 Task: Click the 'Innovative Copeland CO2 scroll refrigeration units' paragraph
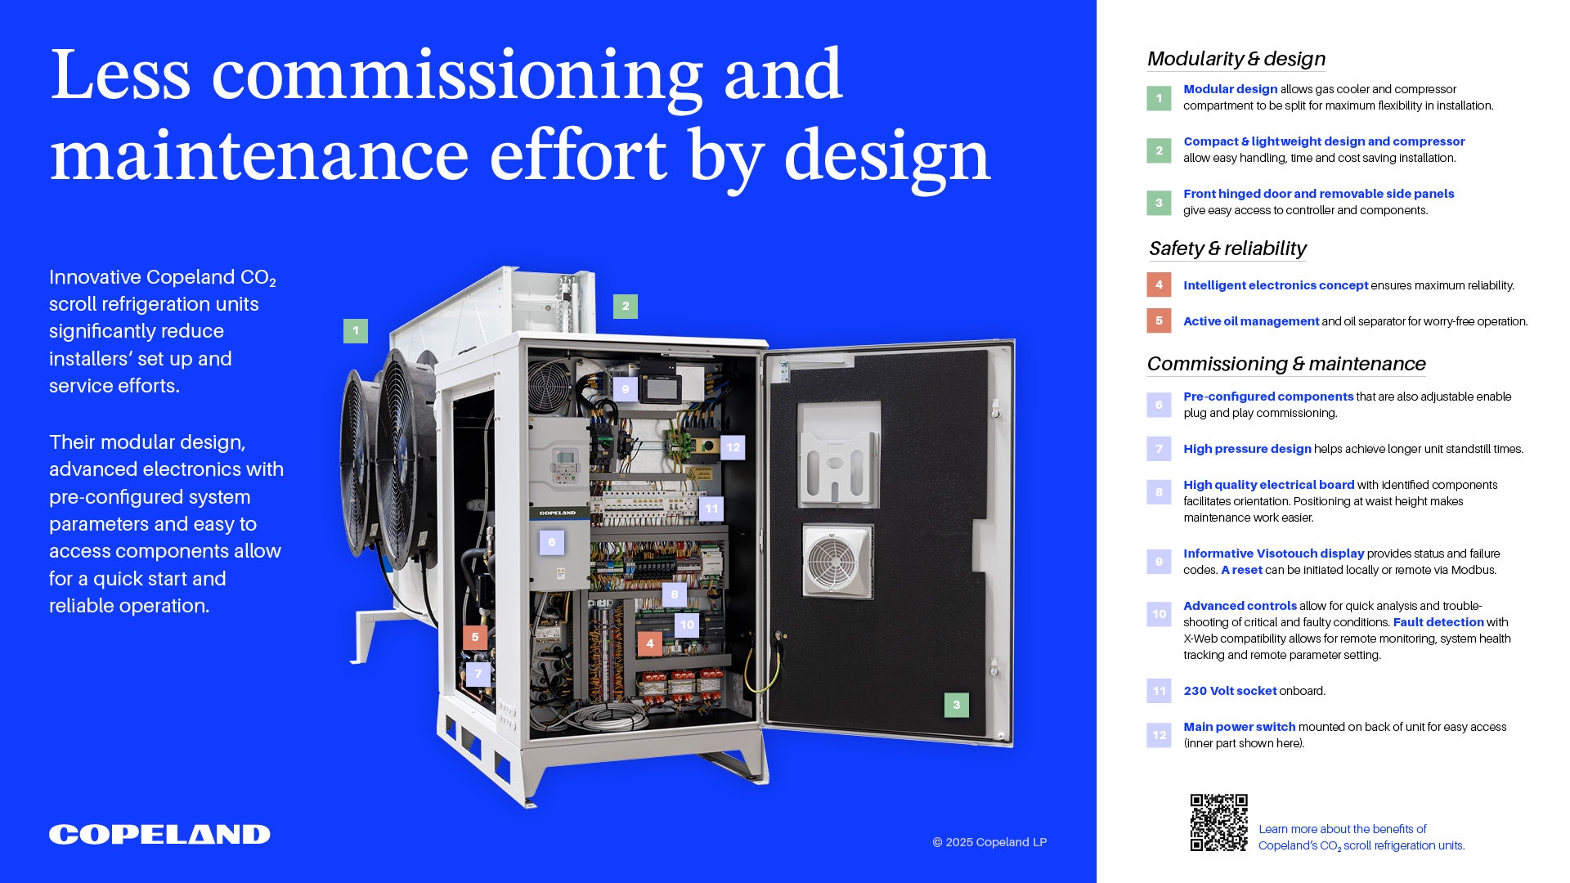[163, 331]
